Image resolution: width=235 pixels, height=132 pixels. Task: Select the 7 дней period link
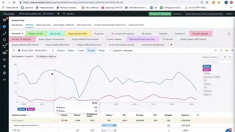click(x=80, y=51)
